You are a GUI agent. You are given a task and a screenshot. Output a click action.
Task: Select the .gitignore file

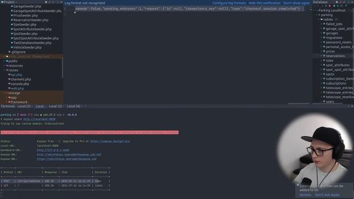point(18,52)
